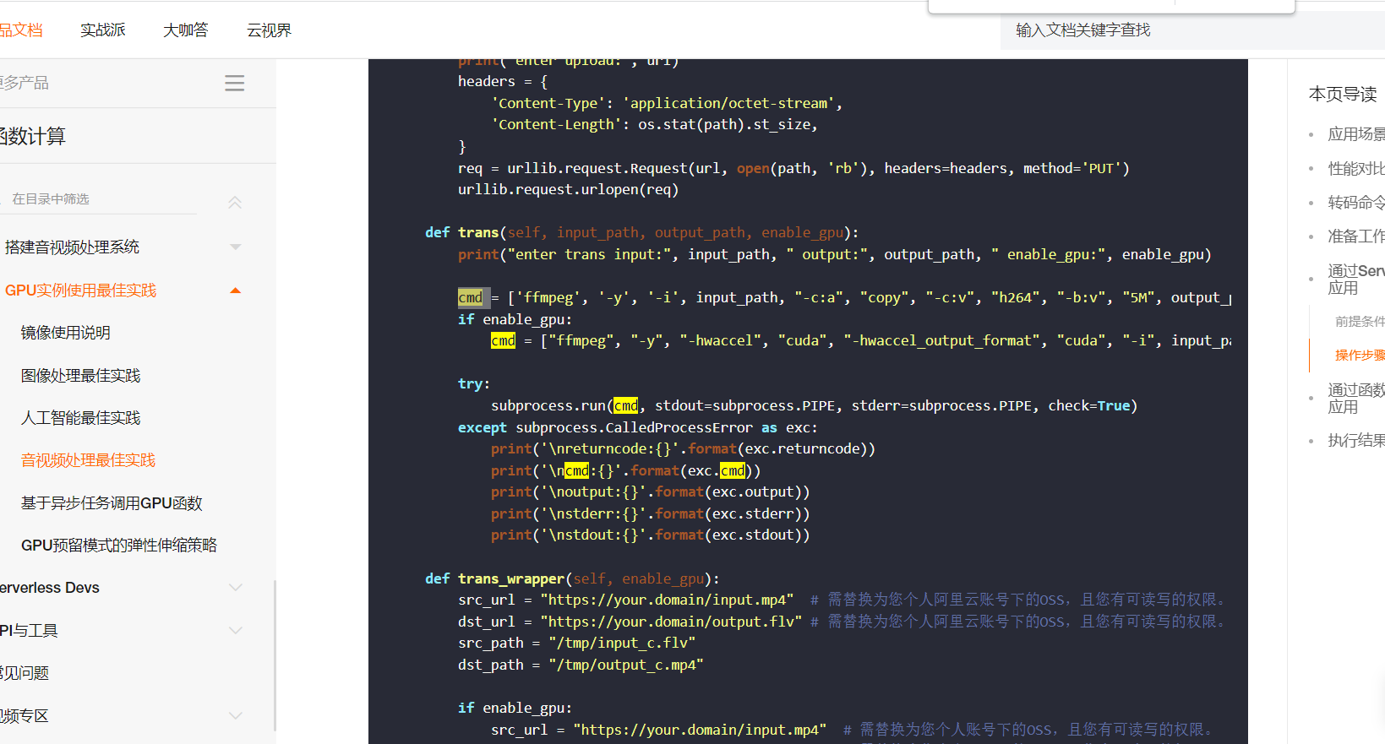Screen dimensions: 1385x744
Task: Open the 基于异步任务调用GPU函数 page
Action: pyautogui.click(x=112, y=503)
